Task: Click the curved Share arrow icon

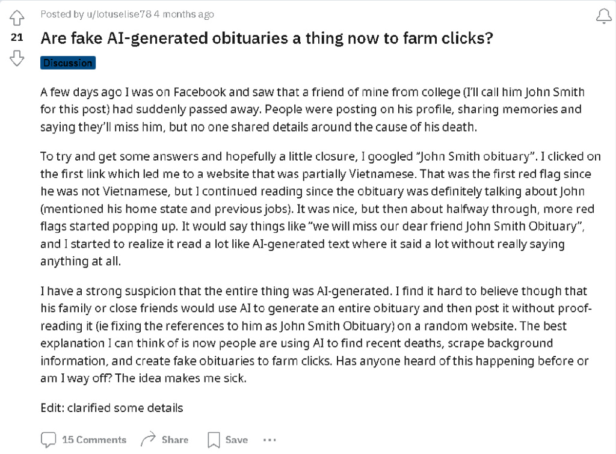Action: coord(148,439)
